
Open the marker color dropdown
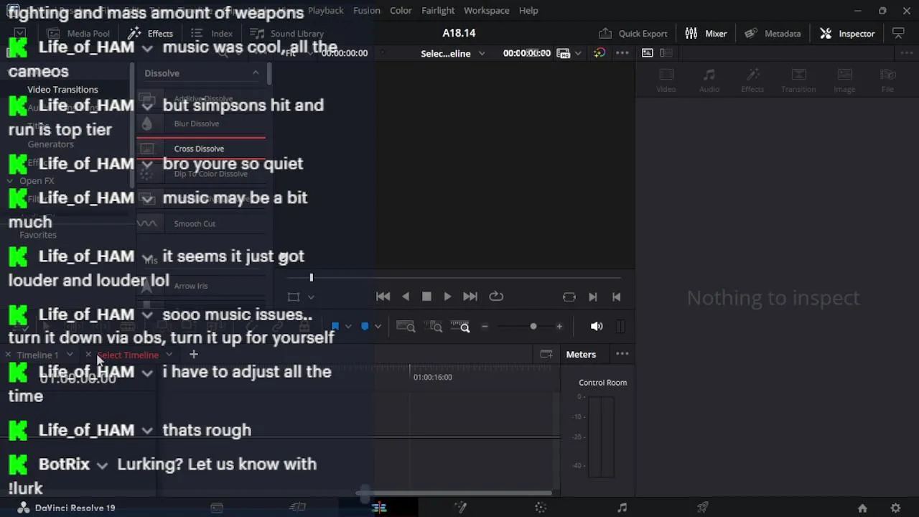(378, 327)
